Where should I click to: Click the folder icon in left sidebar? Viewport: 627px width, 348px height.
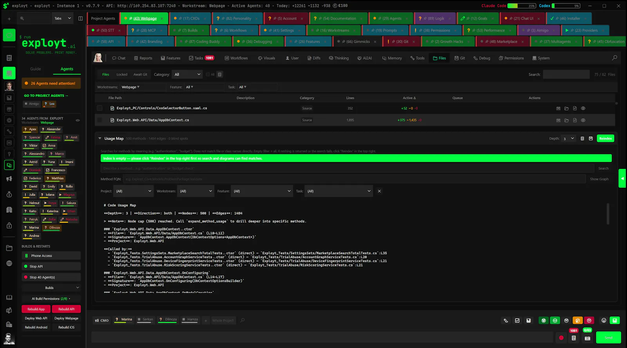[x=9, y=248]
